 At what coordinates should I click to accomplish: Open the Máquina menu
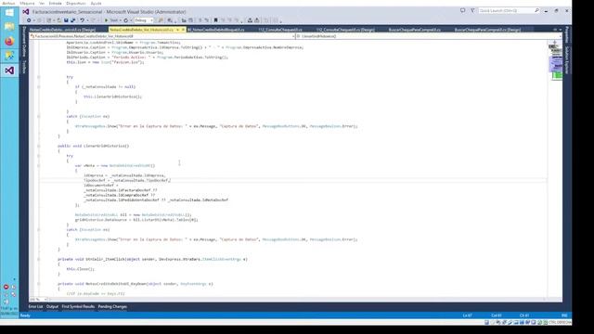[x=27, y=3]
